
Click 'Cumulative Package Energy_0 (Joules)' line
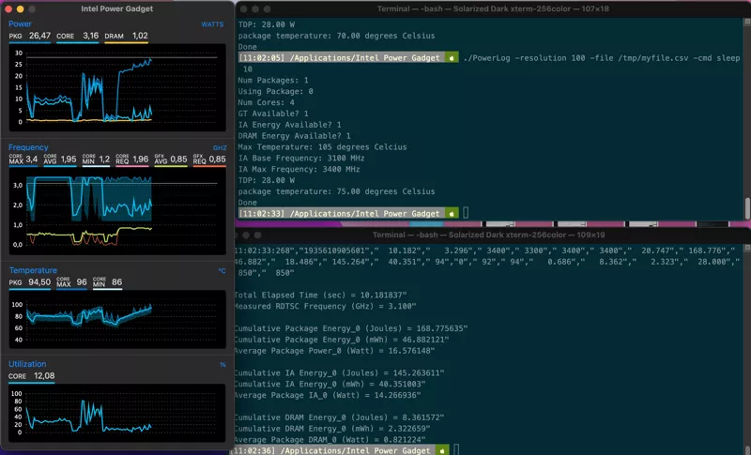[x=350, y=328]
